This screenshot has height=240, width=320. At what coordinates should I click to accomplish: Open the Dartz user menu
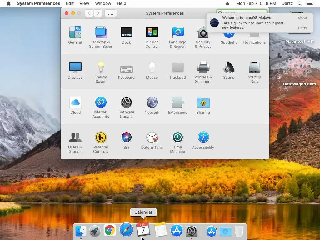click(x=287, y=3)
